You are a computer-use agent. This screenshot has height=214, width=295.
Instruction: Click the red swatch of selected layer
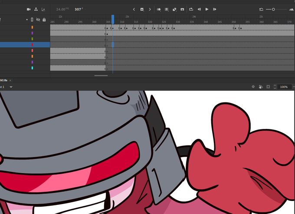coord(33,45)
